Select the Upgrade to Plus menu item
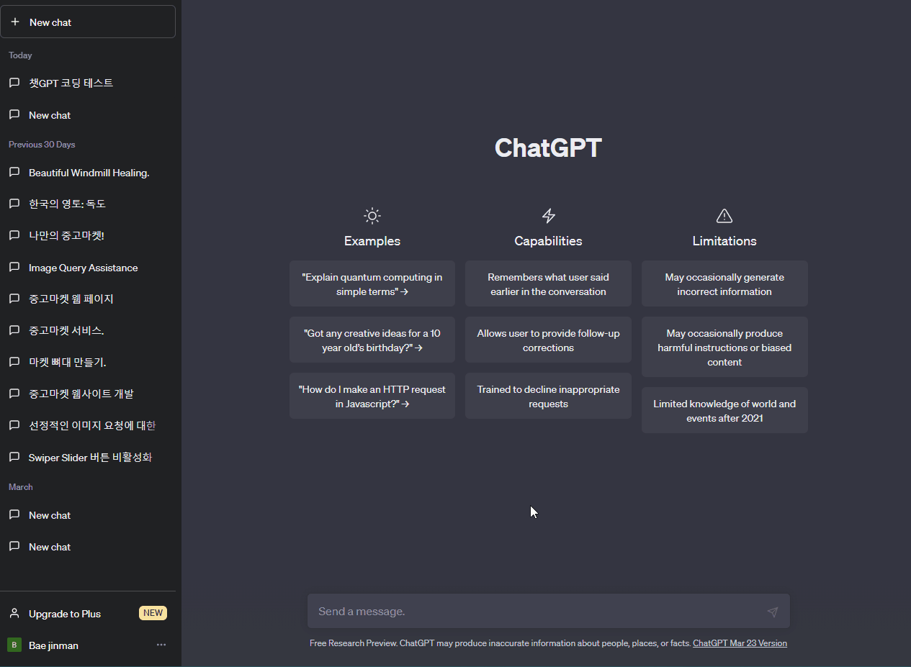Screen dimensions: 911x667 coord(88,614)
